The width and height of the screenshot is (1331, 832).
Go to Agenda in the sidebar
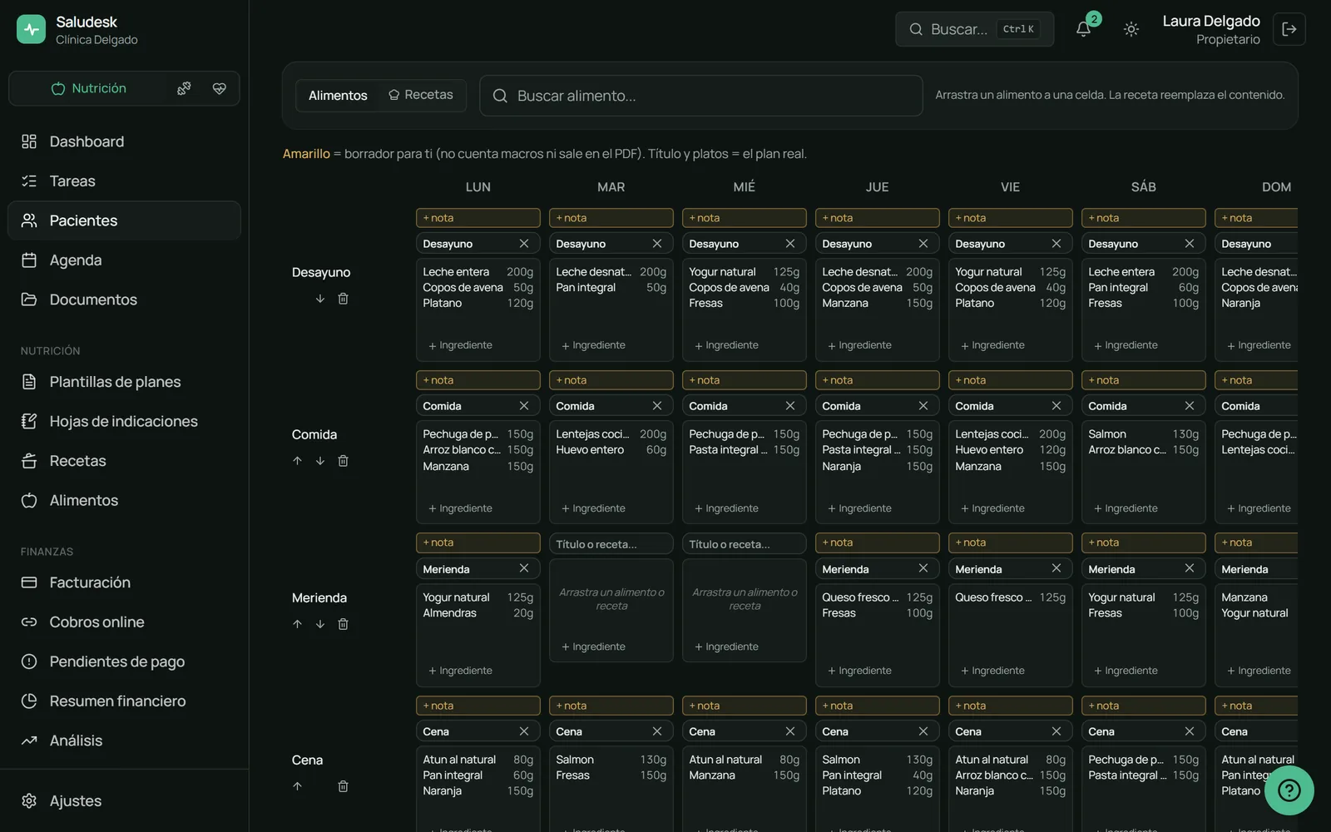click(x=124, y=260)
